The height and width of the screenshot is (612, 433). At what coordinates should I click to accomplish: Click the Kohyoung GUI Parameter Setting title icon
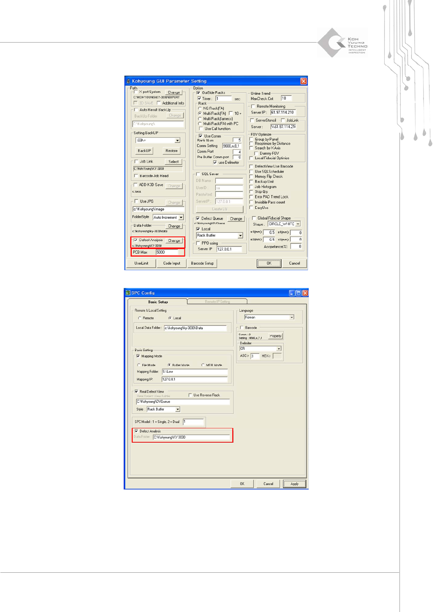[128, 81]
